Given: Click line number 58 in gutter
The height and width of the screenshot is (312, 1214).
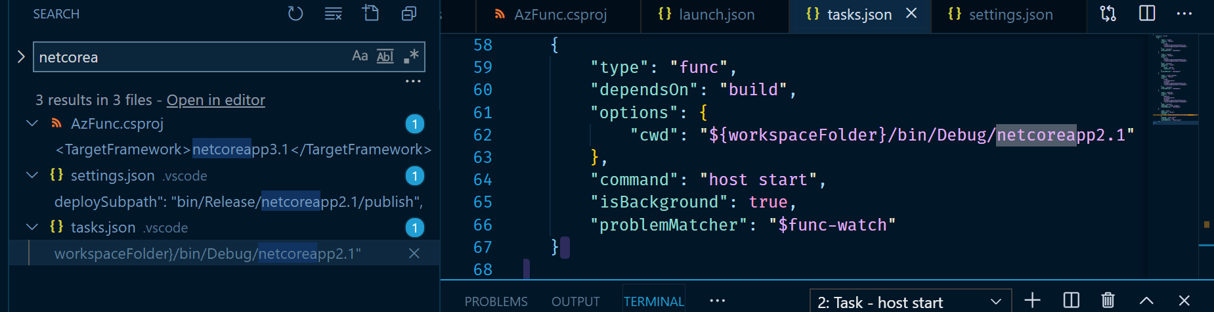Looking at the screenshot, I should click(x=483, y=45).
